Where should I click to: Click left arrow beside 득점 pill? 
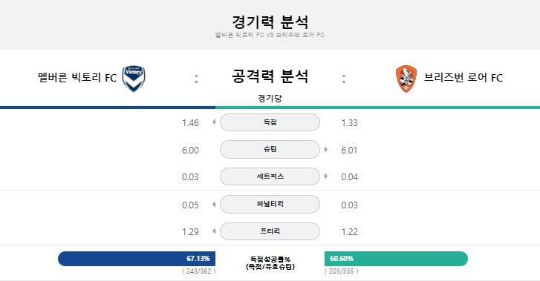214,122
